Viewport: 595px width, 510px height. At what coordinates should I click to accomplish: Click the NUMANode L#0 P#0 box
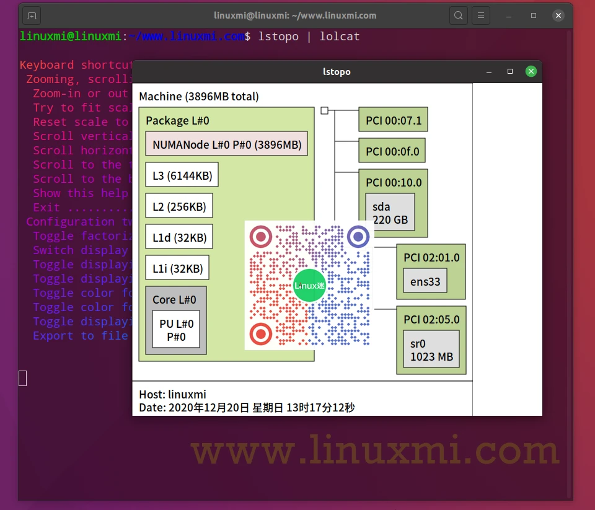click(227, 144)
